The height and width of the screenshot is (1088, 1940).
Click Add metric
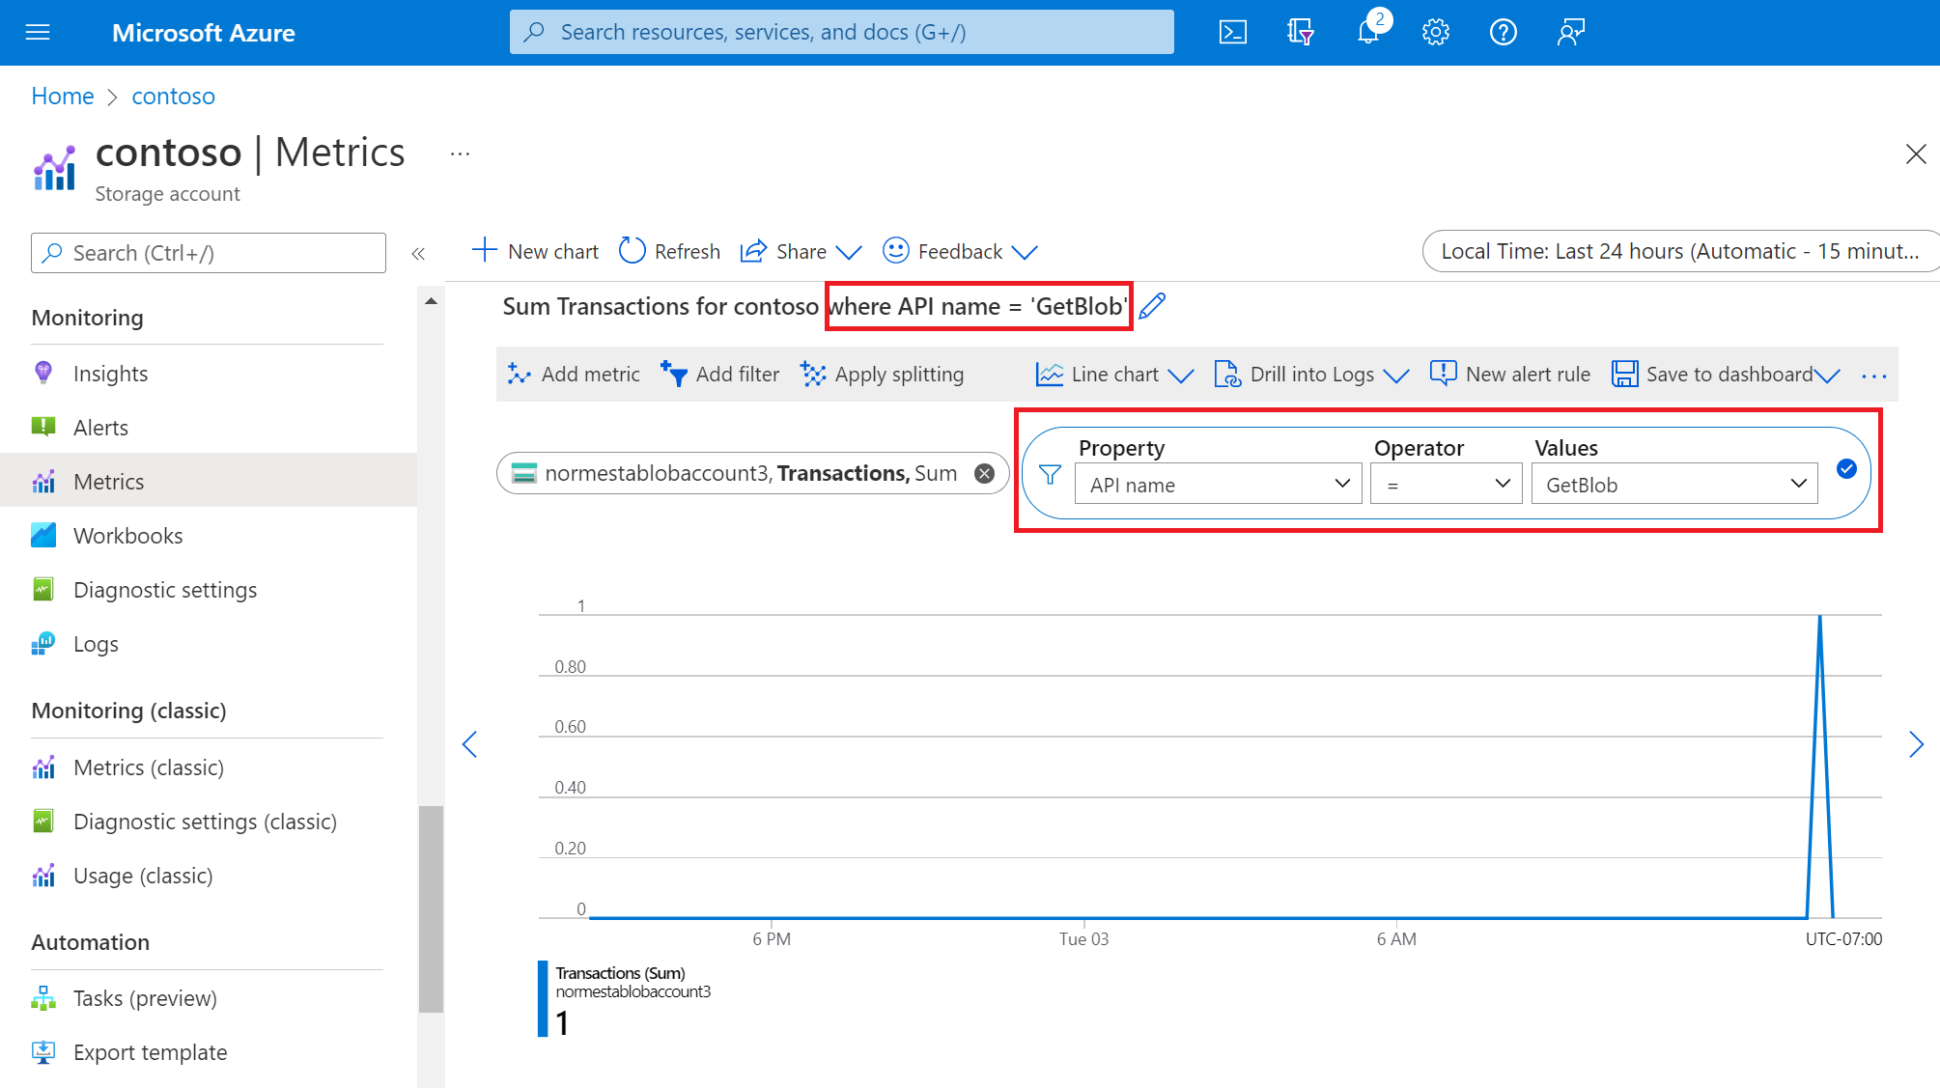point(574,375)
